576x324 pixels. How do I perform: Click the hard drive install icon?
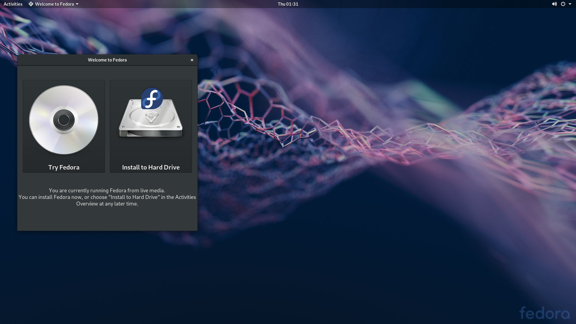point(151,113)
